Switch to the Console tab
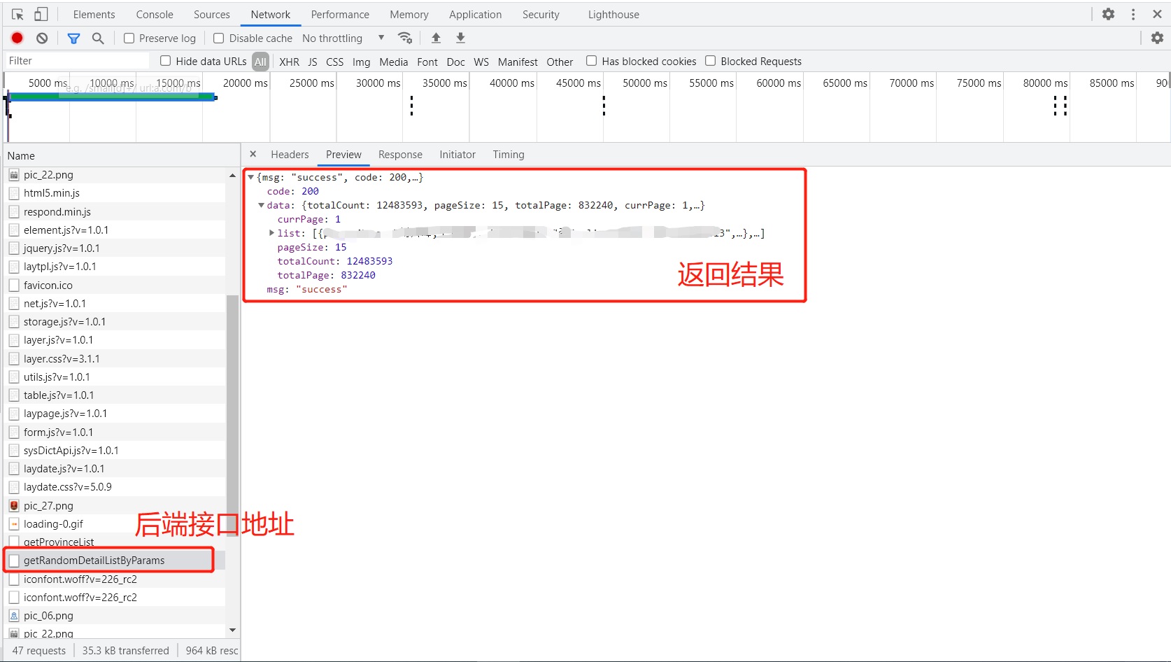The image size is (1171, 662). (155, 15)
